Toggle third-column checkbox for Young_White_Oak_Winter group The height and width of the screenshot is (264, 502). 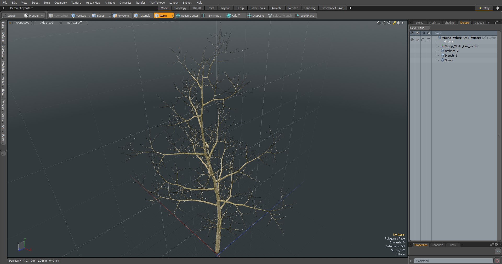pos(423,40)
